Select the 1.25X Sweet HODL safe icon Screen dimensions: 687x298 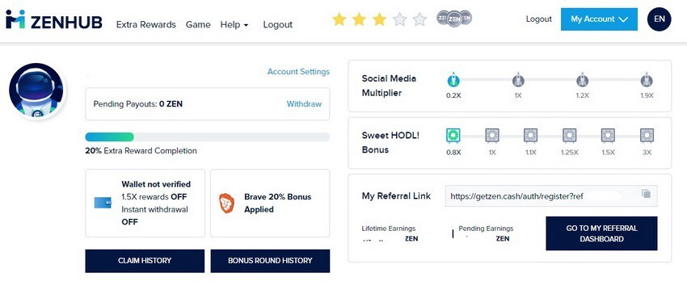(570, 136)
